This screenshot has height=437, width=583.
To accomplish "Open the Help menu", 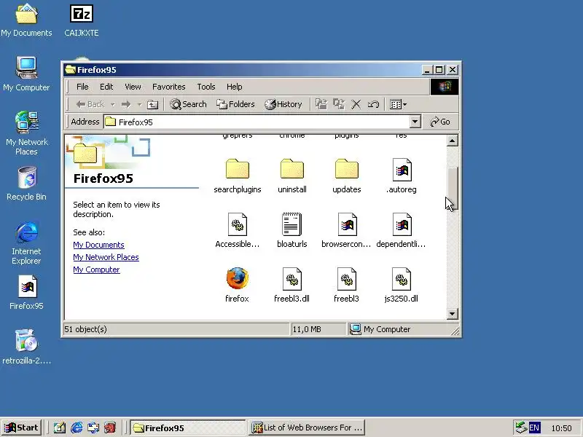I will [234, 87].
